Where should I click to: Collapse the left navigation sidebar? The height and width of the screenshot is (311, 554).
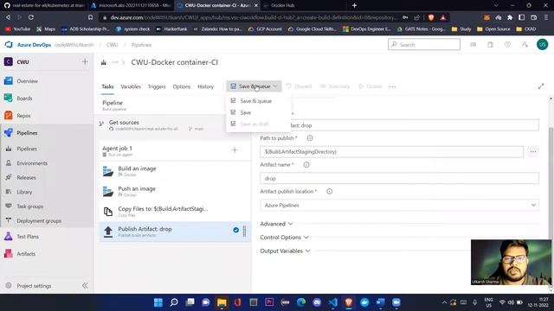pos(85,286)
